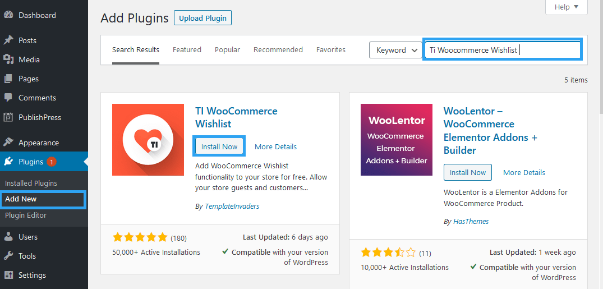Click the plugin search input field

click(503, 50)
